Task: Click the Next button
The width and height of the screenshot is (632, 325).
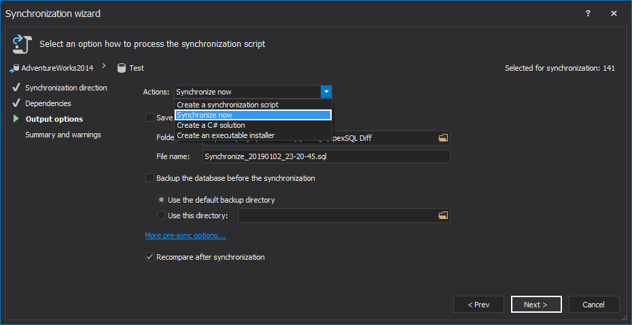Action: (x=536, y=305)
